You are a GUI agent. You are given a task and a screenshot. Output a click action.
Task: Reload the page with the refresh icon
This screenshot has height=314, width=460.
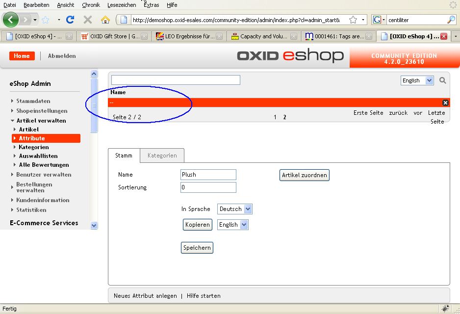70,20
